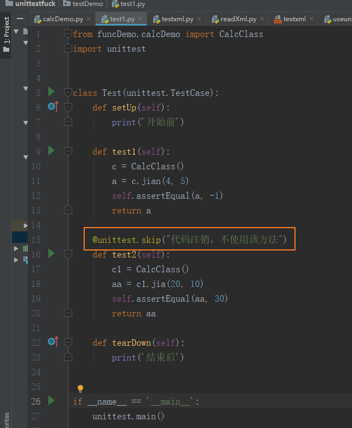Click fold end marker on line 23
Viewport: 352px width, 428px height.
[x=68, y=357]
